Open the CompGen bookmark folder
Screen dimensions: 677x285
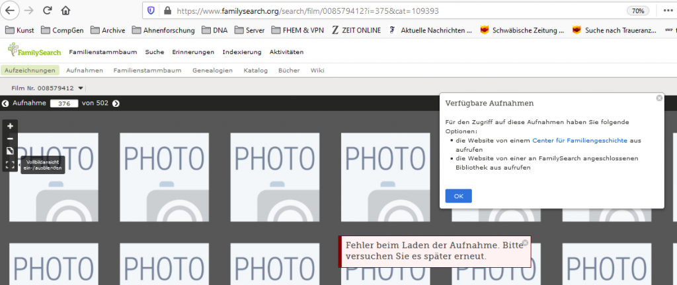coord(63,30)
